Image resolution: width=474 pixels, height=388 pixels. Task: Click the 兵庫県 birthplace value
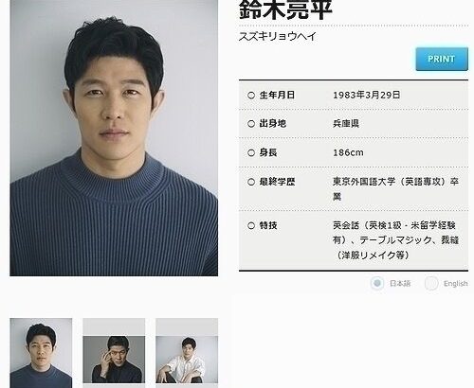coord(346,123)
